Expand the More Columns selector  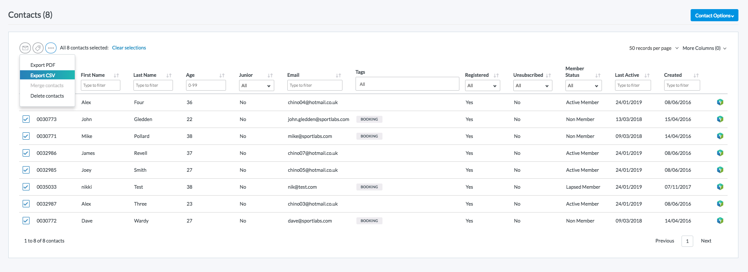click(x=704, y=48)
